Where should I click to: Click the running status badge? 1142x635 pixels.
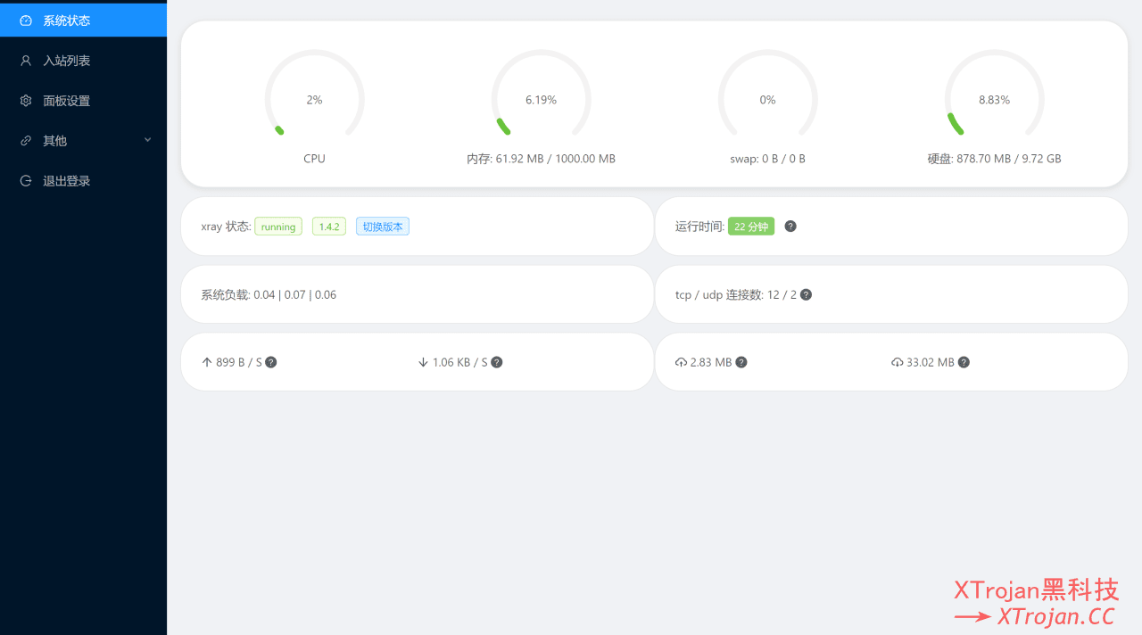277,226
